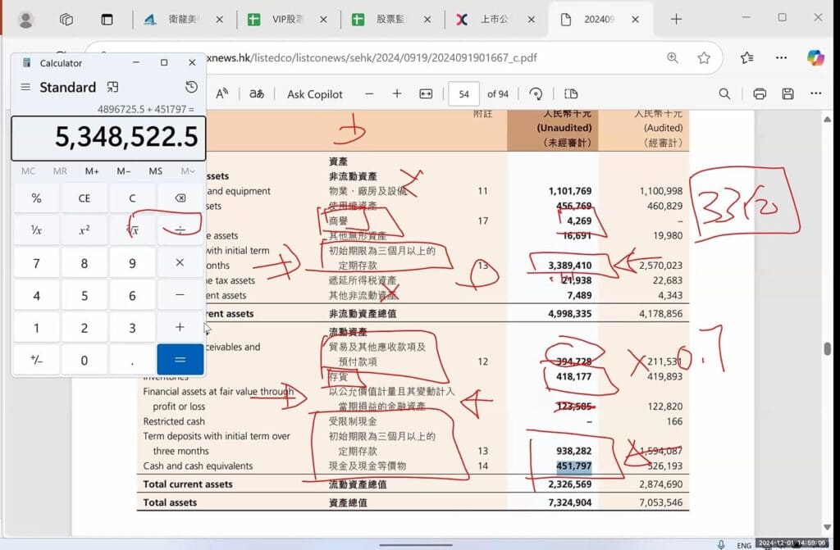Viewport: 840px width, 550px height.
Task: Open the calculator navigation hamburger menu
Action: pyautogui.click(x=25, y=87)
